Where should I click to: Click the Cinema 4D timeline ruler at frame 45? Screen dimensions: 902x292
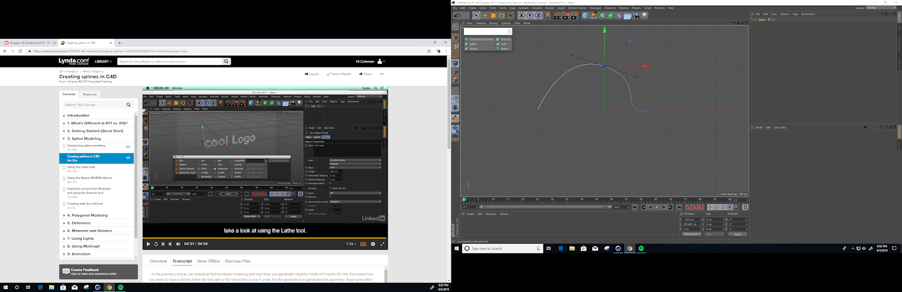596,200
